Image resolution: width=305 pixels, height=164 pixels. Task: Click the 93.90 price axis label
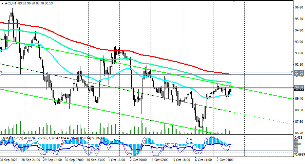coord(299,42)
